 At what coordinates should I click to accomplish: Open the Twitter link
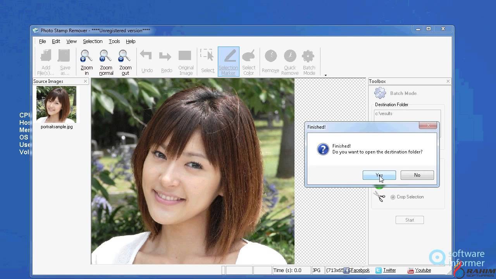[x=389, y=270]
